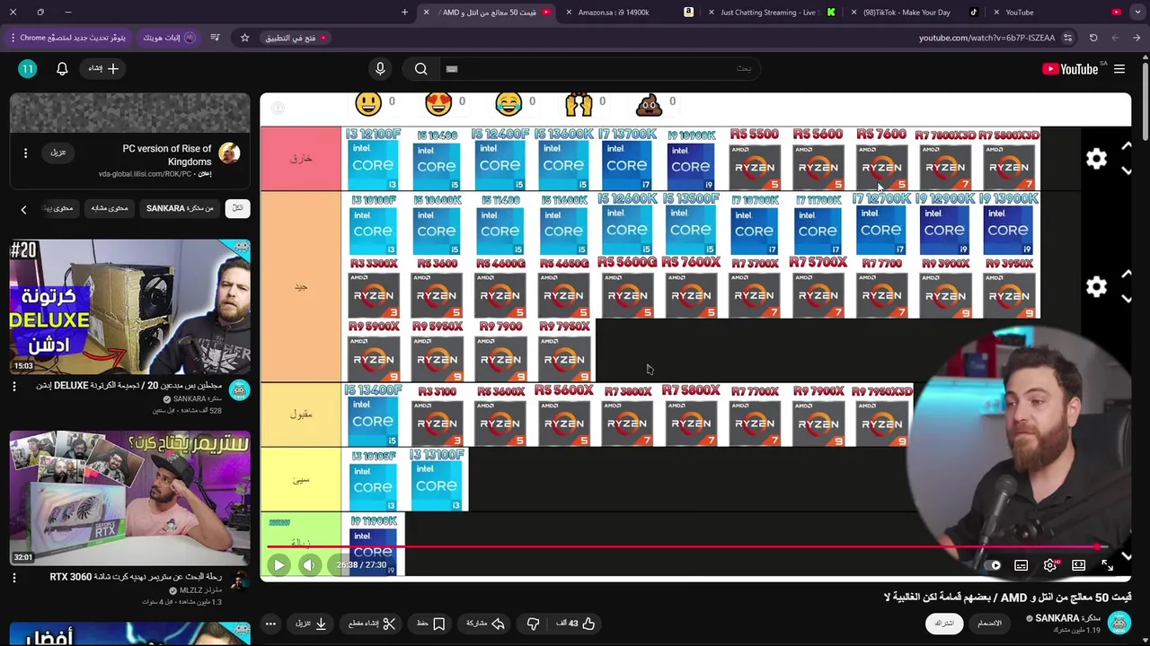
Task: Download the video using تنزيل below the player
Action: point(311,624)
